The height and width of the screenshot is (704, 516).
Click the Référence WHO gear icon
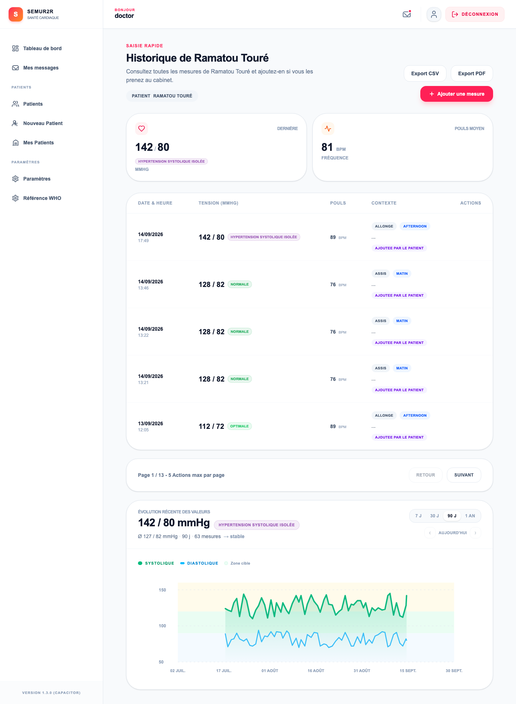15,198
